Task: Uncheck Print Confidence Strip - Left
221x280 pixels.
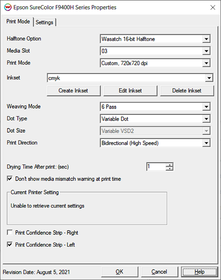Action: [10, 244]
